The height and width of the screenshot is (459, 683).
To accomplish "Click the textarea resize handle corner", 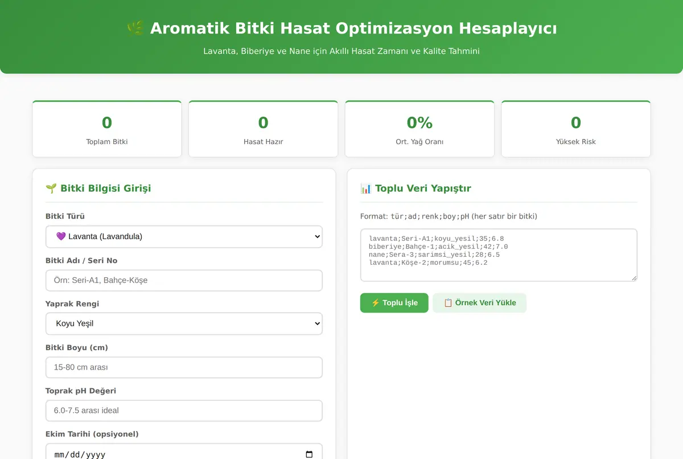I will coord(633,277).
